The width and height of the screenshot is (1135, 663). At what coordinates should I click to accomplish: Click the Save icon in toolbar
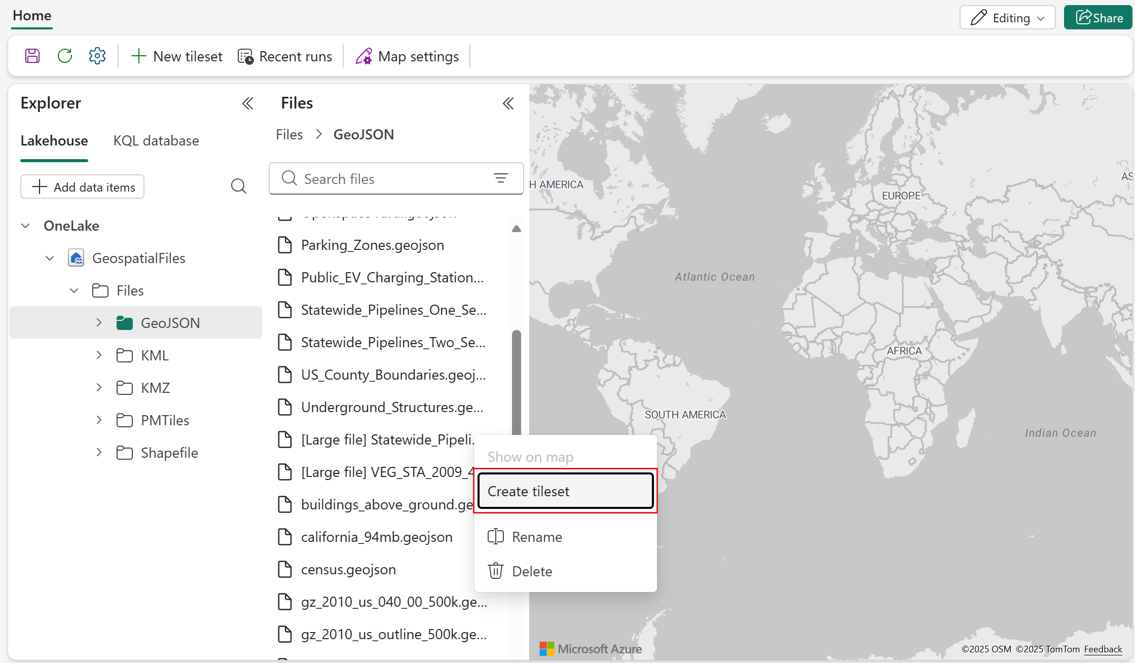32,56
